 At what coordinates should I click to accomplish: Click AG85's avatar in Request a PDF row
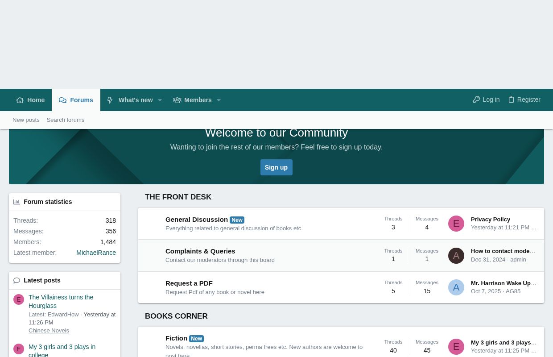click(x=456, y=287)
